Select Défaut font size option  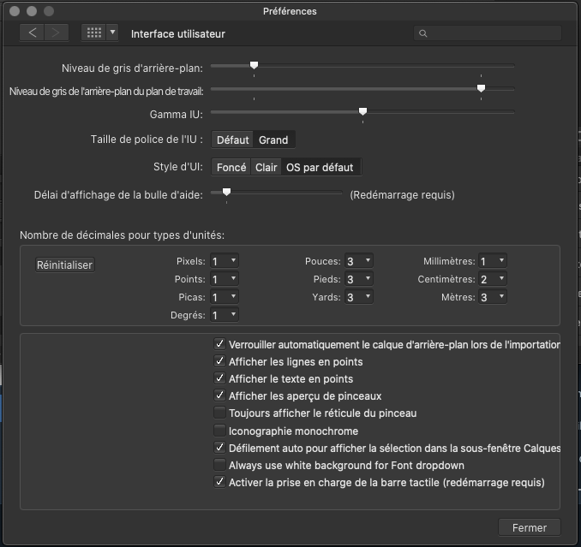click(x=232, y=140)
